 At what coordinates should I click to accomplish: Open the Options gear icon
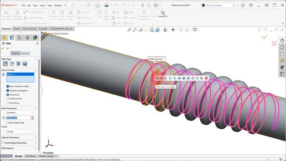click(x=156, y=5)
